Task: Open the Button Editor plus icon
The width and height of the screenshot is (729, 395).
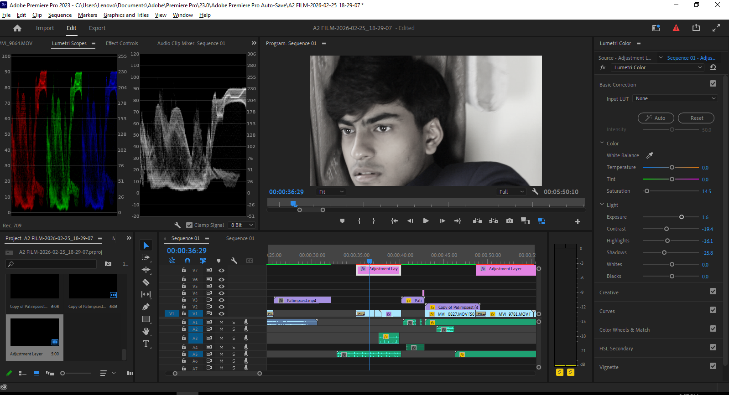Action: [578, 221]
